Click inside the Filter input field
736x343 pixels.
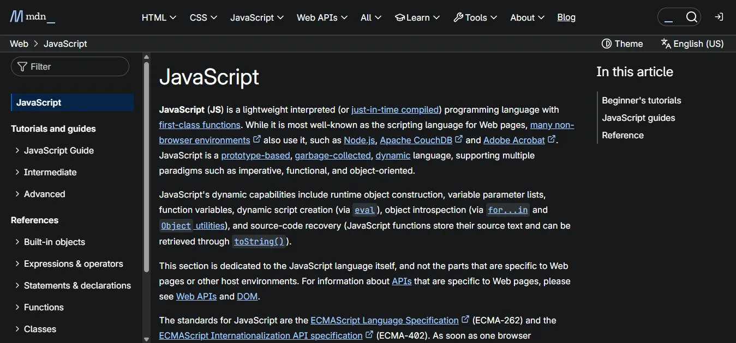(x=70, y=66)
